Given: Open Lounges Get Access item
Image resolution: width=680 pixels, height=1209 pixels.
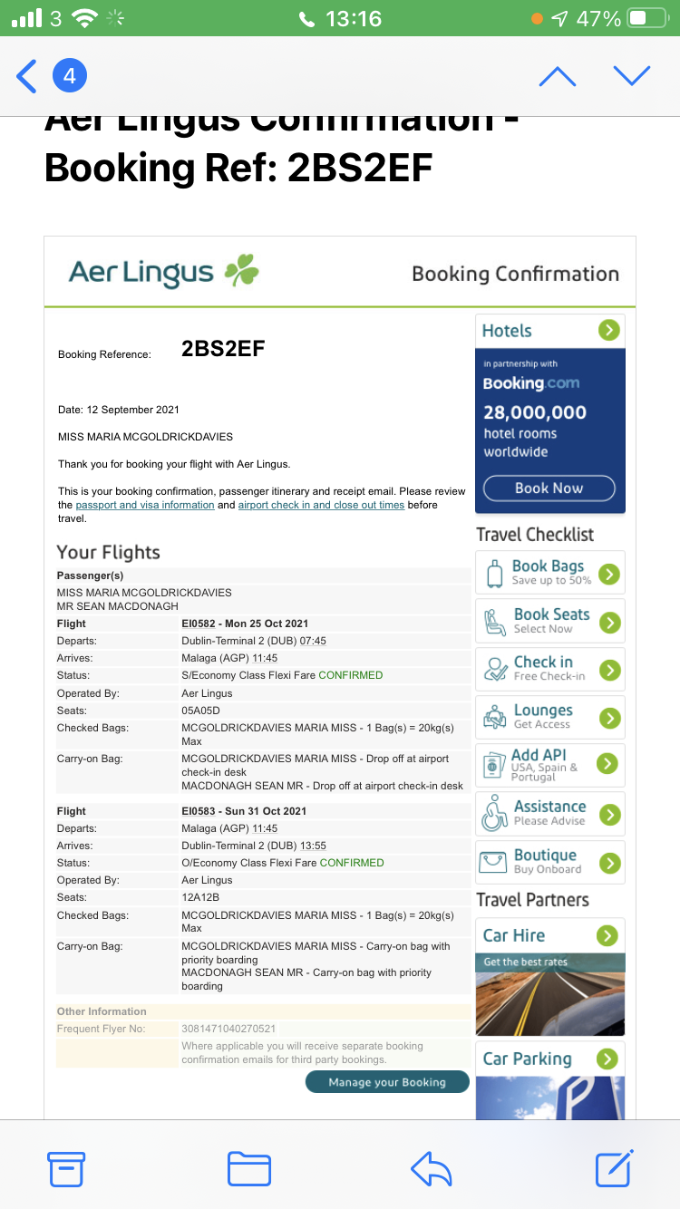Looking at the screenshot, I should coord(549,717).
